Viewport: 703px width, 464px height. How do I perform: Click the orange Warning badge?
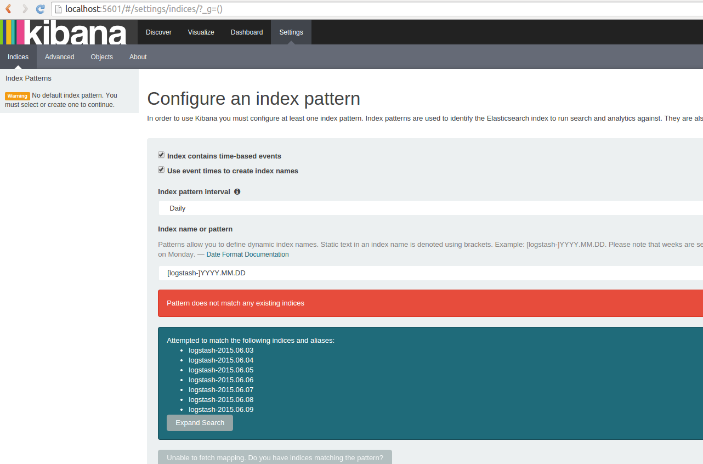[x=18, y=96]
